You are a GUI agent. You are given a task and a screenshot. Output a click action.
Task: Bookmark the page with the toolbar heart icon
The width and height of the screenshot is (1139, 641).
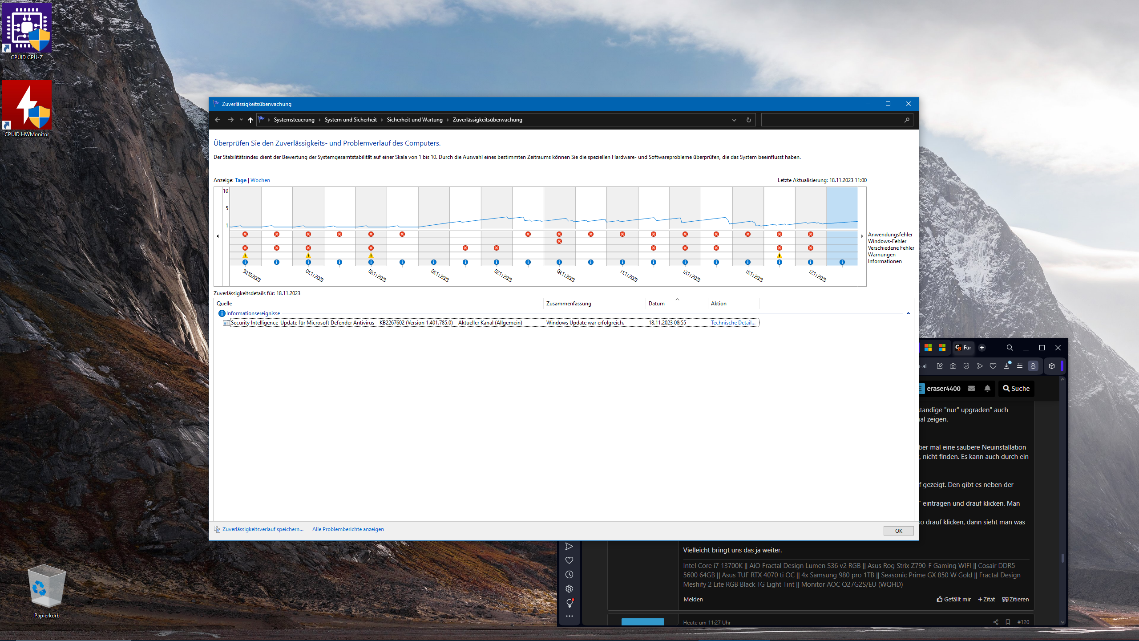pos(993,366)
